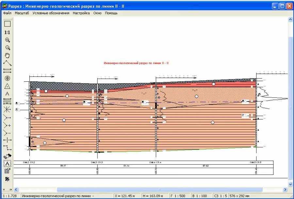Select the fill copy tool icon

coord(7,156)
